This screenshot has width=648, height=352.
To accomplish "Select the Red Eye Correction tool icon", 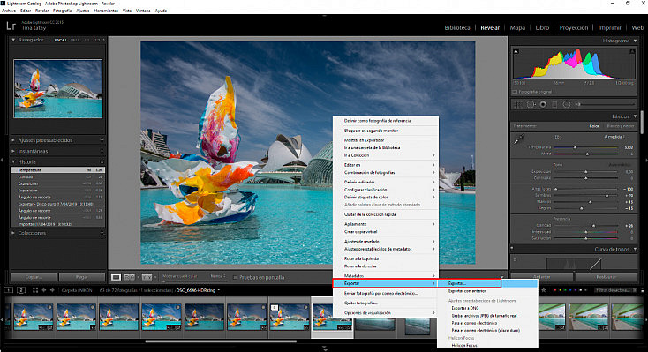I will (x=543, y=104).
